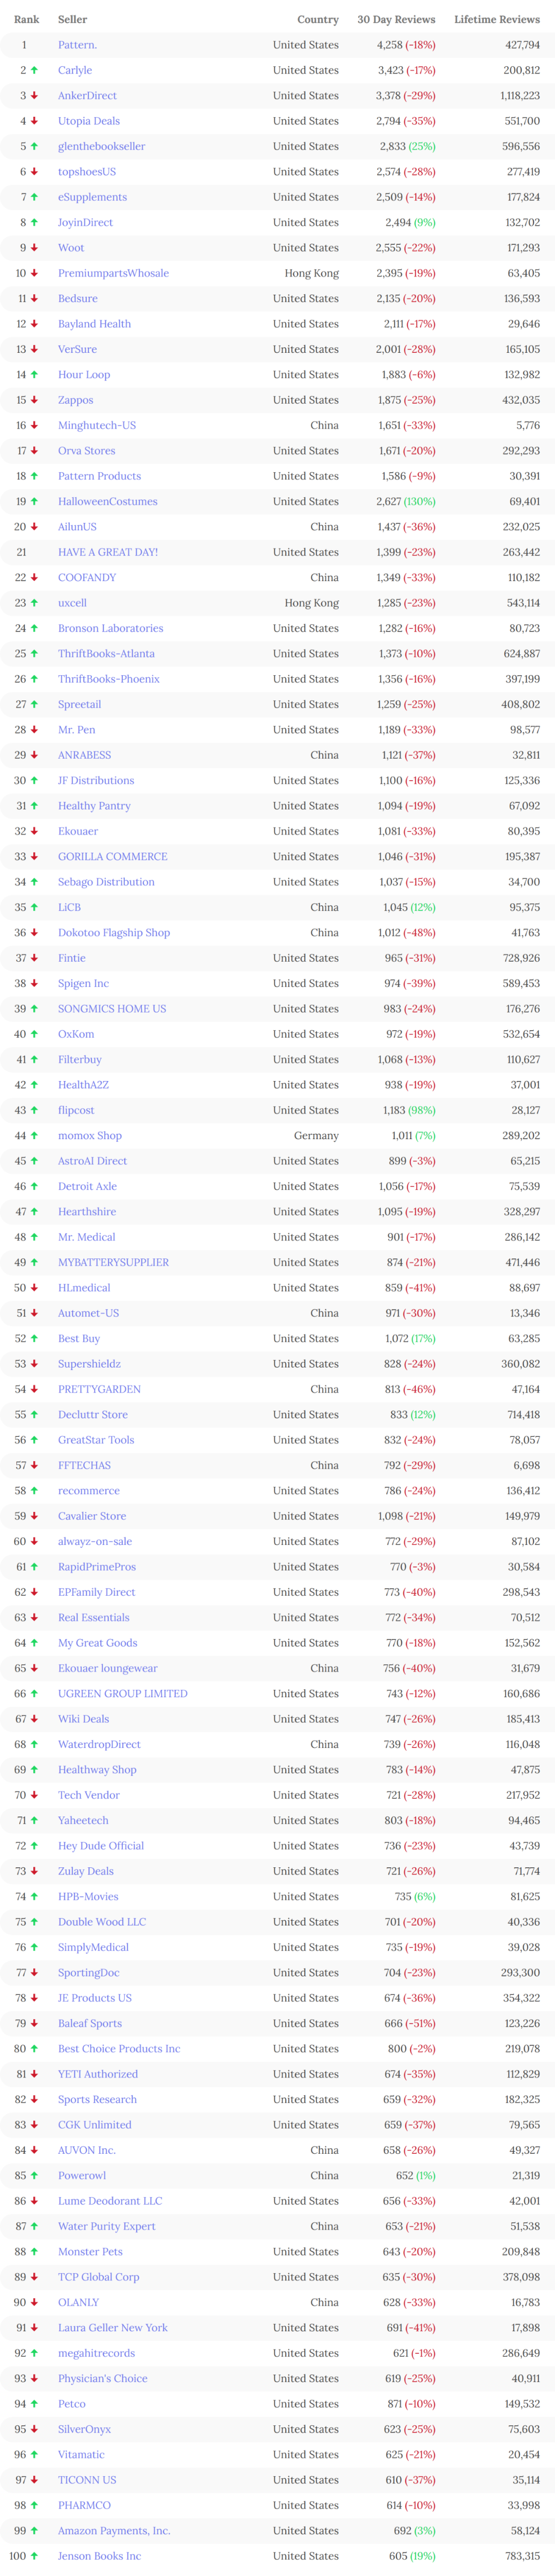The image size is (555, 2576).
Task: Open Lume Deodorant LLC link
Action: [x=110, y=2201]
